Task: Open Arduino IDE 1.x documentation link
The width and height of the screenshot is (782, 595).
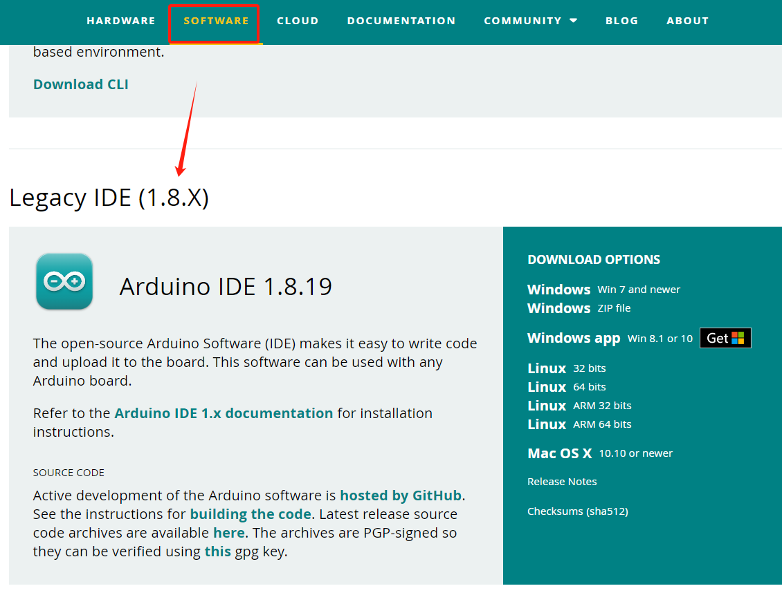Action: pos(224,413)
